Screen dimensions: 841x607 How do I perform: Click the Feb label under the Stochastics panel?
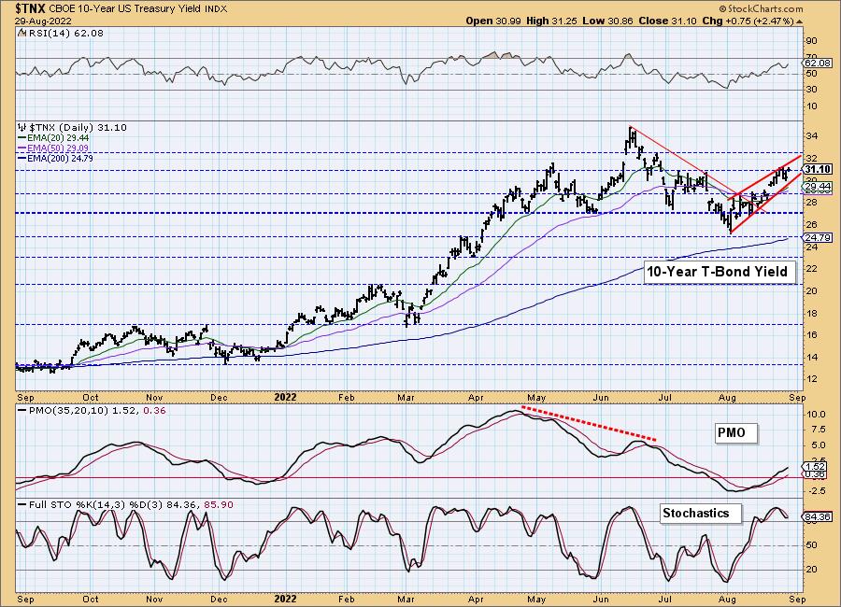347,599
